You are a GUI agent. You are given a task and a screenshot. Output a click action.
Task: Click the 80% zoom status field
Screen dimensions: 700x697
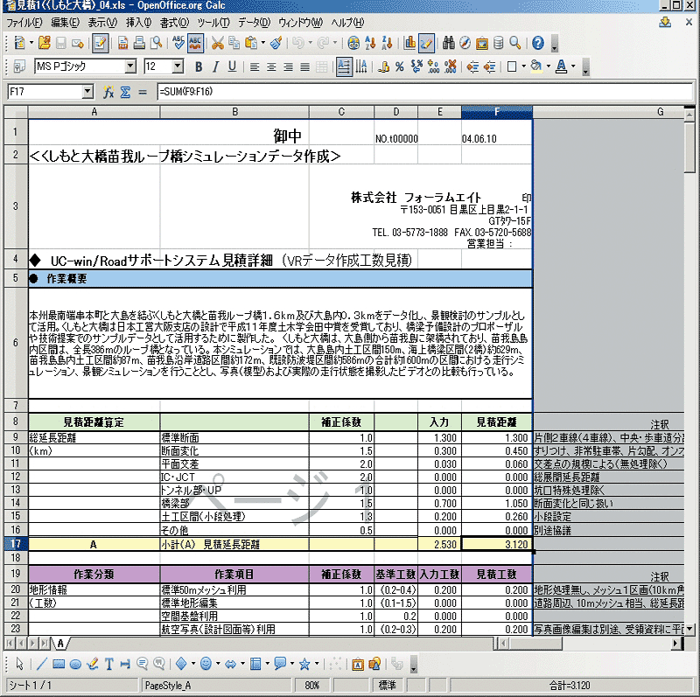pyautogui.click(x=311, y=685)
